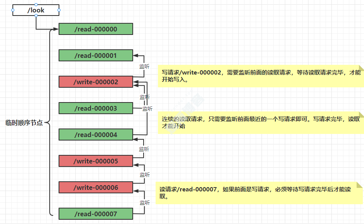Click 监听 label between write-000006 and read-000007
364x224 pixels.
tap(144, 203)
